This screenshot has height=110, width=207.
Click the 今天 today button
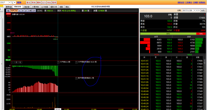click(x=203, y=10)
